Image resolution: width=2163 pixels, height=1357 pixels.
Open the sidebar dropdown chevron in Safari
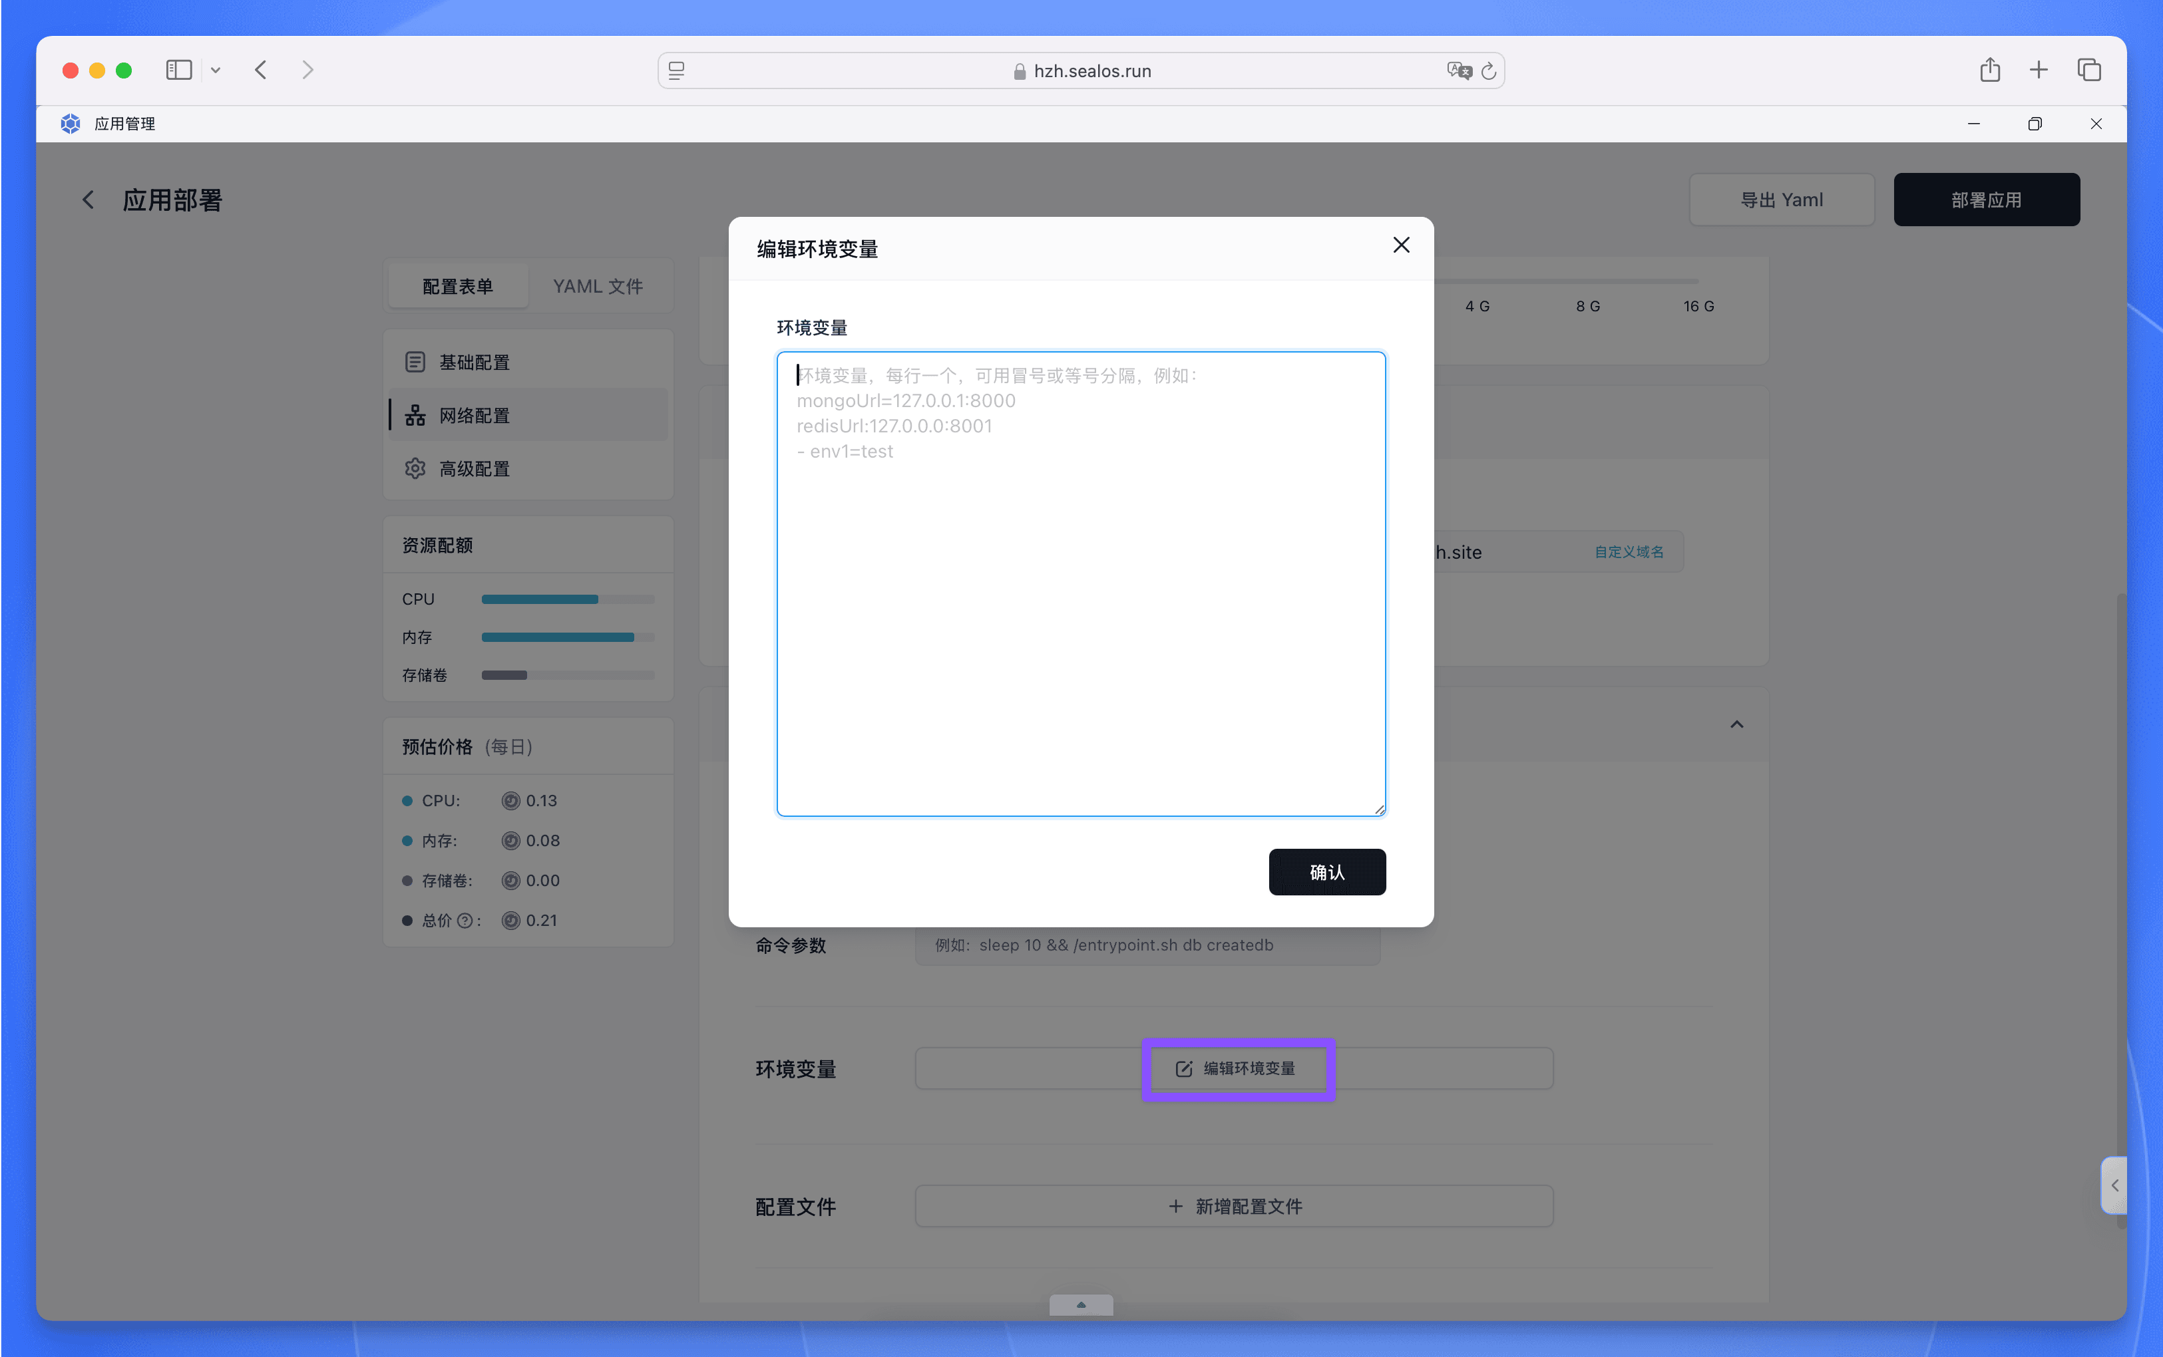tap(216, 70)
